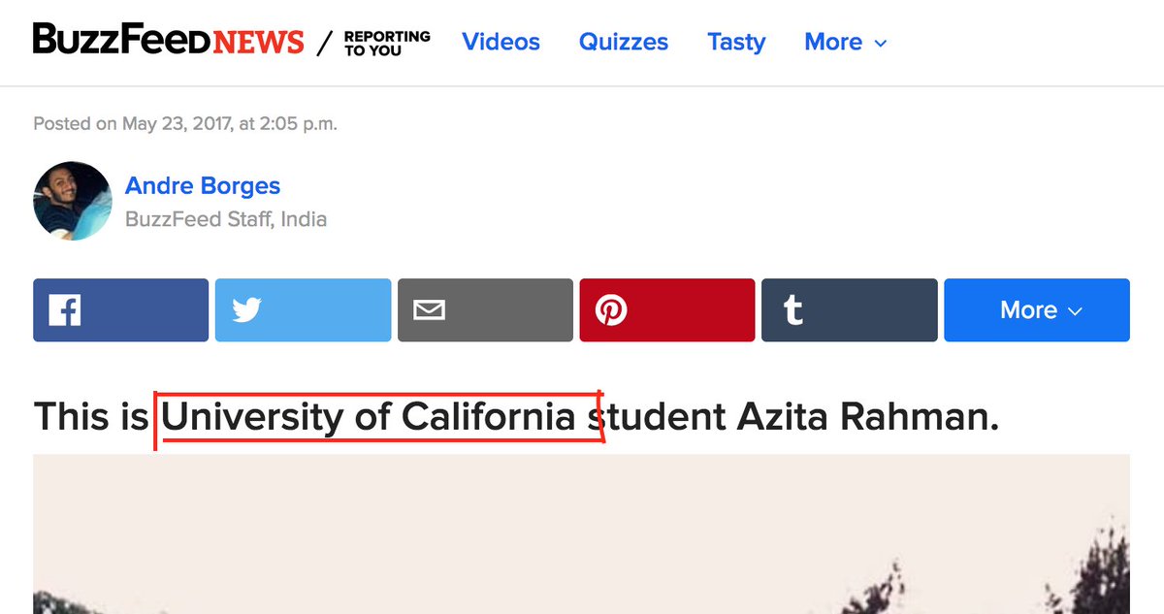Click the article photo below the headline

click(581, 533)
